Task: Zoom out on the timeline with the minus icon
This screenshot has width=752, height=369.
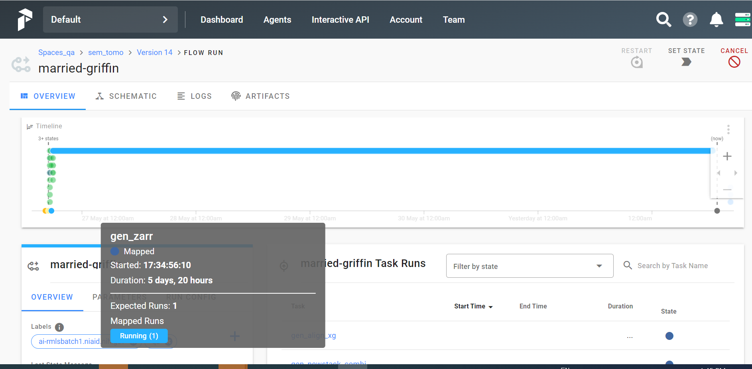Action: coord(727,190)
